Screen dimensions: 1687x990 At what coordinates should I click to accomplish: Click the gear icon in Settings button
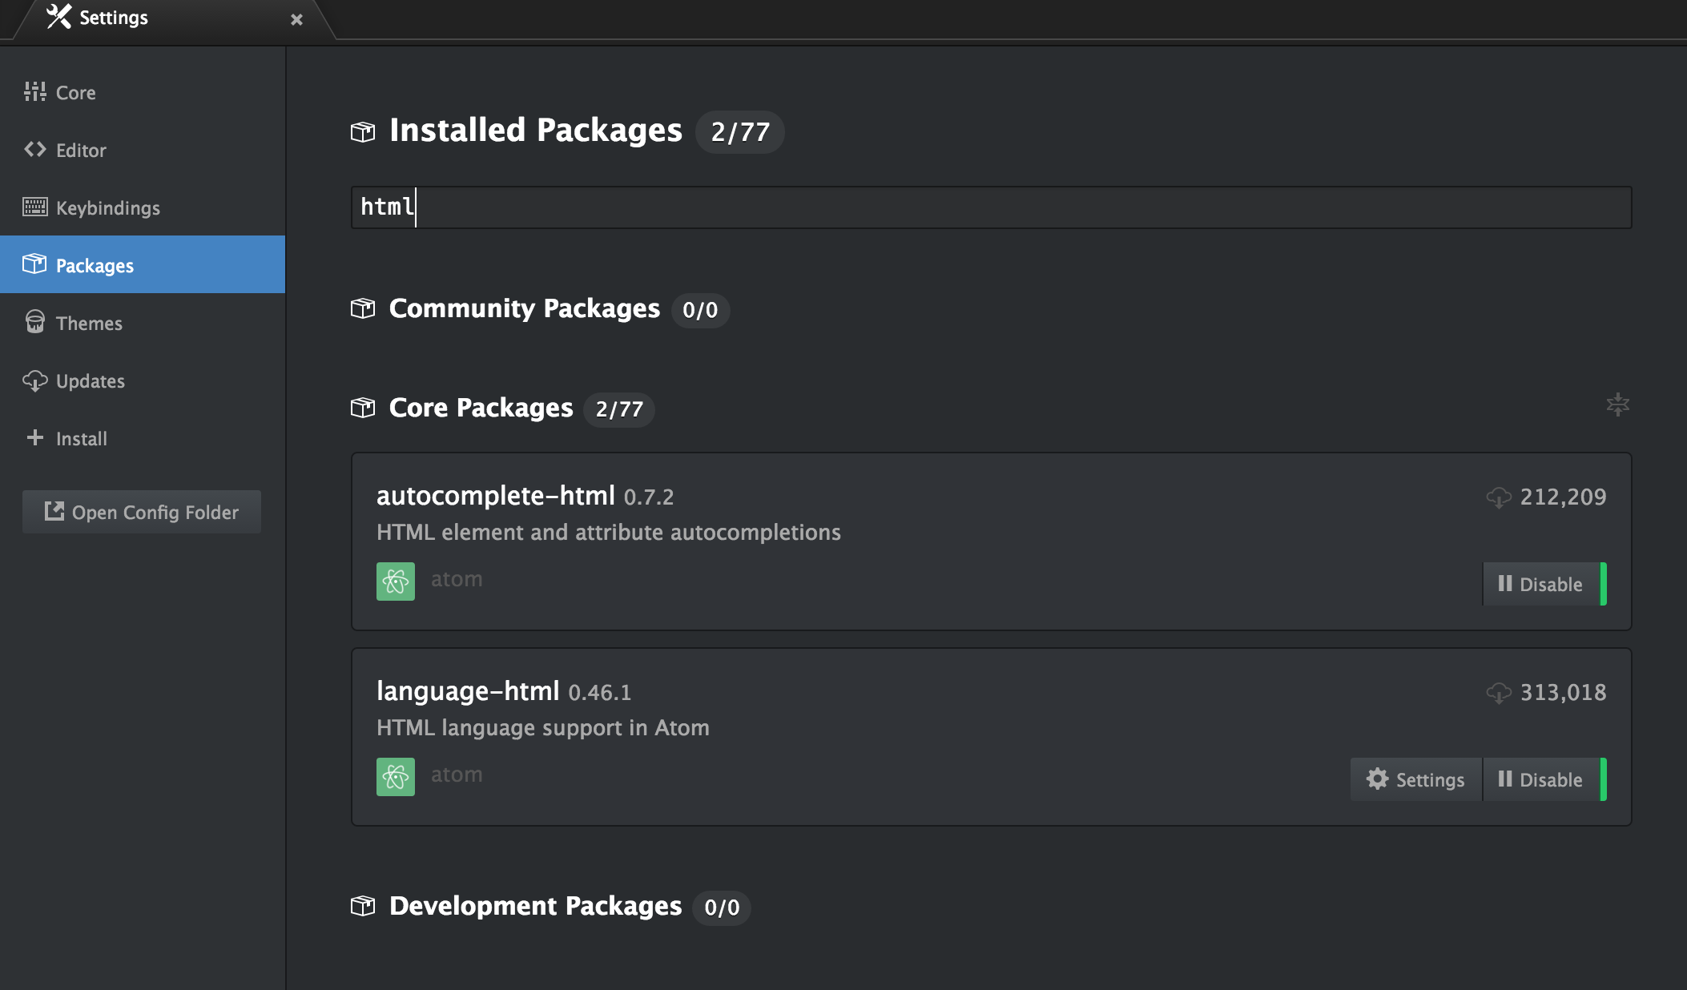[1377, 779]
